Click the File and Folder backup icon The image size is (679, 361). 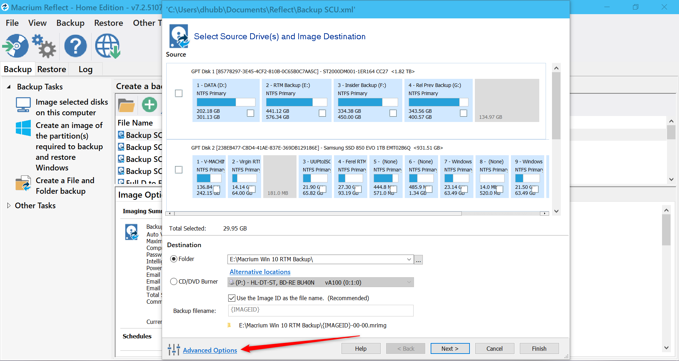23,183
